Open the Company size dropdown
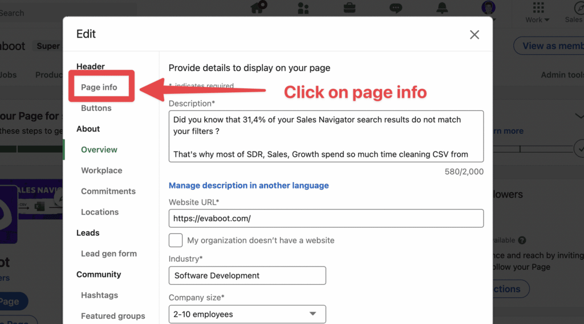The image size is (584, 324). click(247, 314)
